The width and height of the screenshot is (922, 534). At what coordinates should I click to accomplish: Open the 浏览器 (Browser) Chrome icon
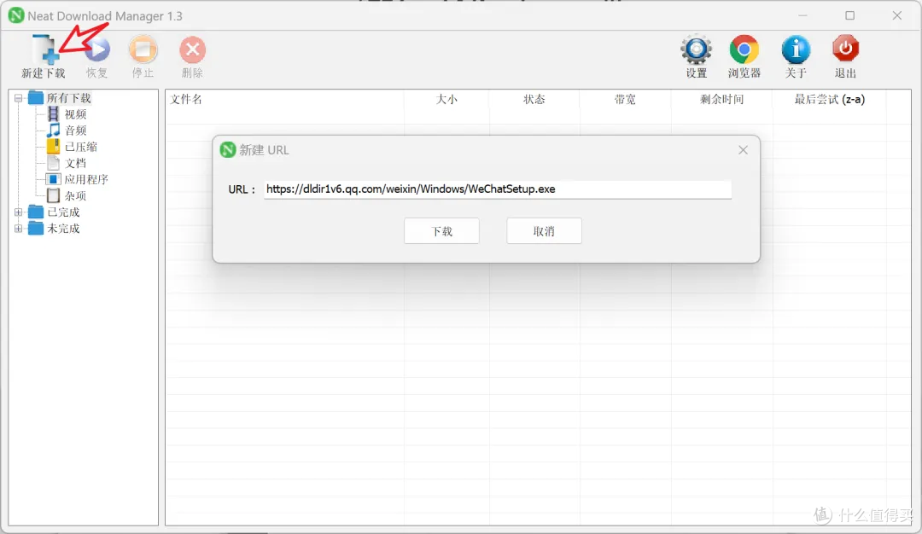[x=744, y=51]
